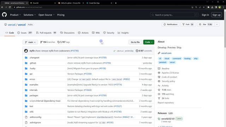Click the Sign in link

(205, 15)
